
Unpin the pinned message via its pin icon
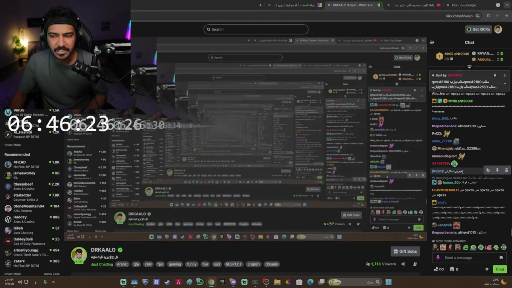(x=495, y=76)
